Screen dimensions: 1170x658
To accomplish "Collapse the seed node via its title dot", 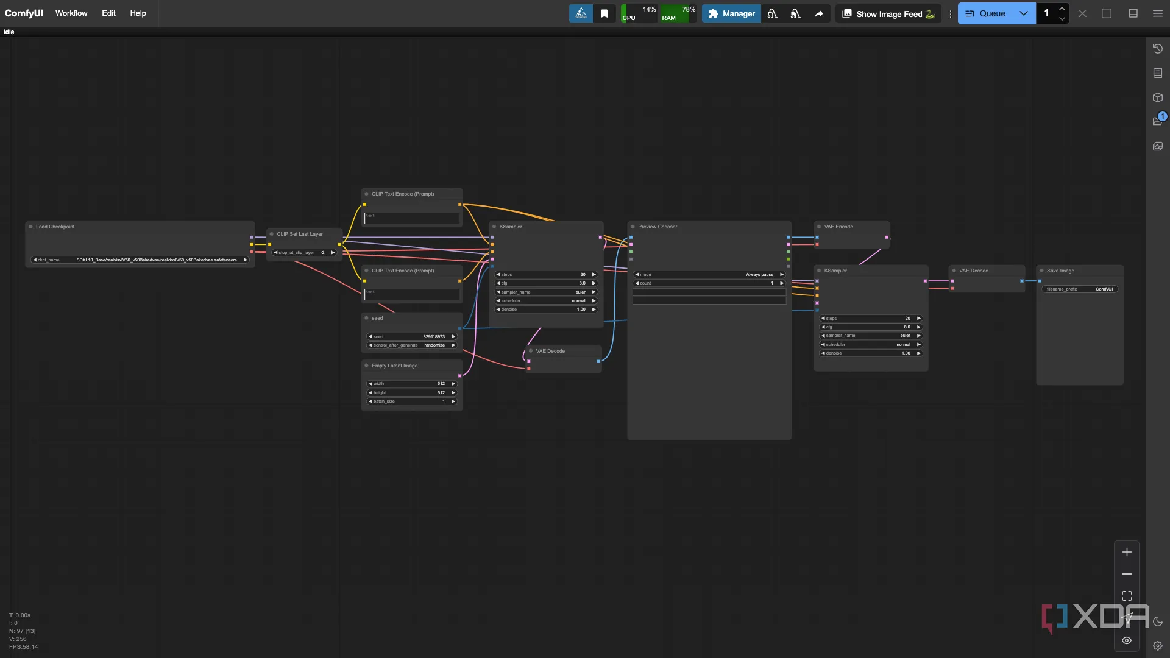I will pyautogui.click(x=366, y=318).
